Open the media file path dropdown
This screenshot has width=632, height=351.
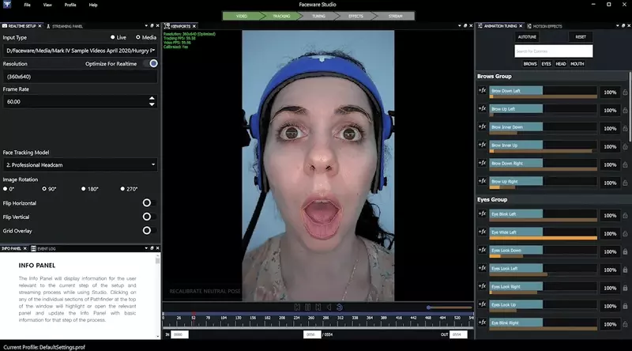coord(81,51)
